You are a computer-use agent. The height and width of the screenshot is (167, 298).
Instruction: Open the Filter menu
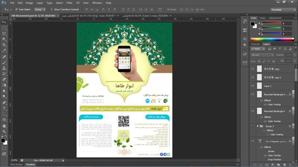(69, 3)
